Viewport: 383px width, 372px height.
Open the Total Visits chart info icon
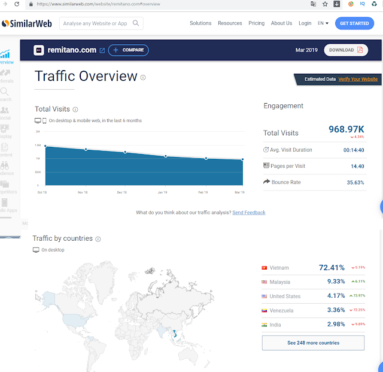(75, 110)
